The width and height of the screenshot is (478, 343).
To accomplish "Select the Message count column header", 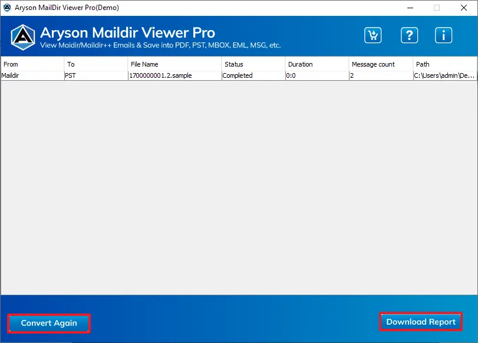I will point(381,64).
